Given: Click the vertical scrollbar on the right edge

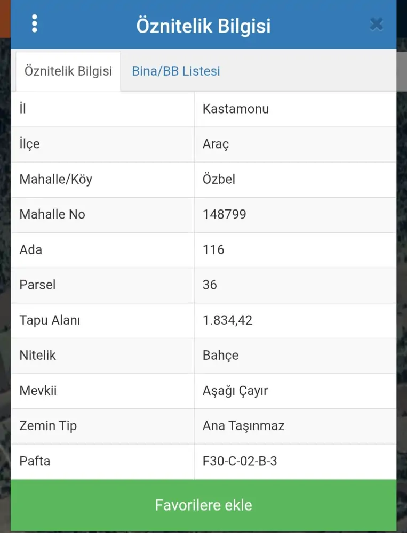Looking at the screenshot, I should tap(402, 72).
